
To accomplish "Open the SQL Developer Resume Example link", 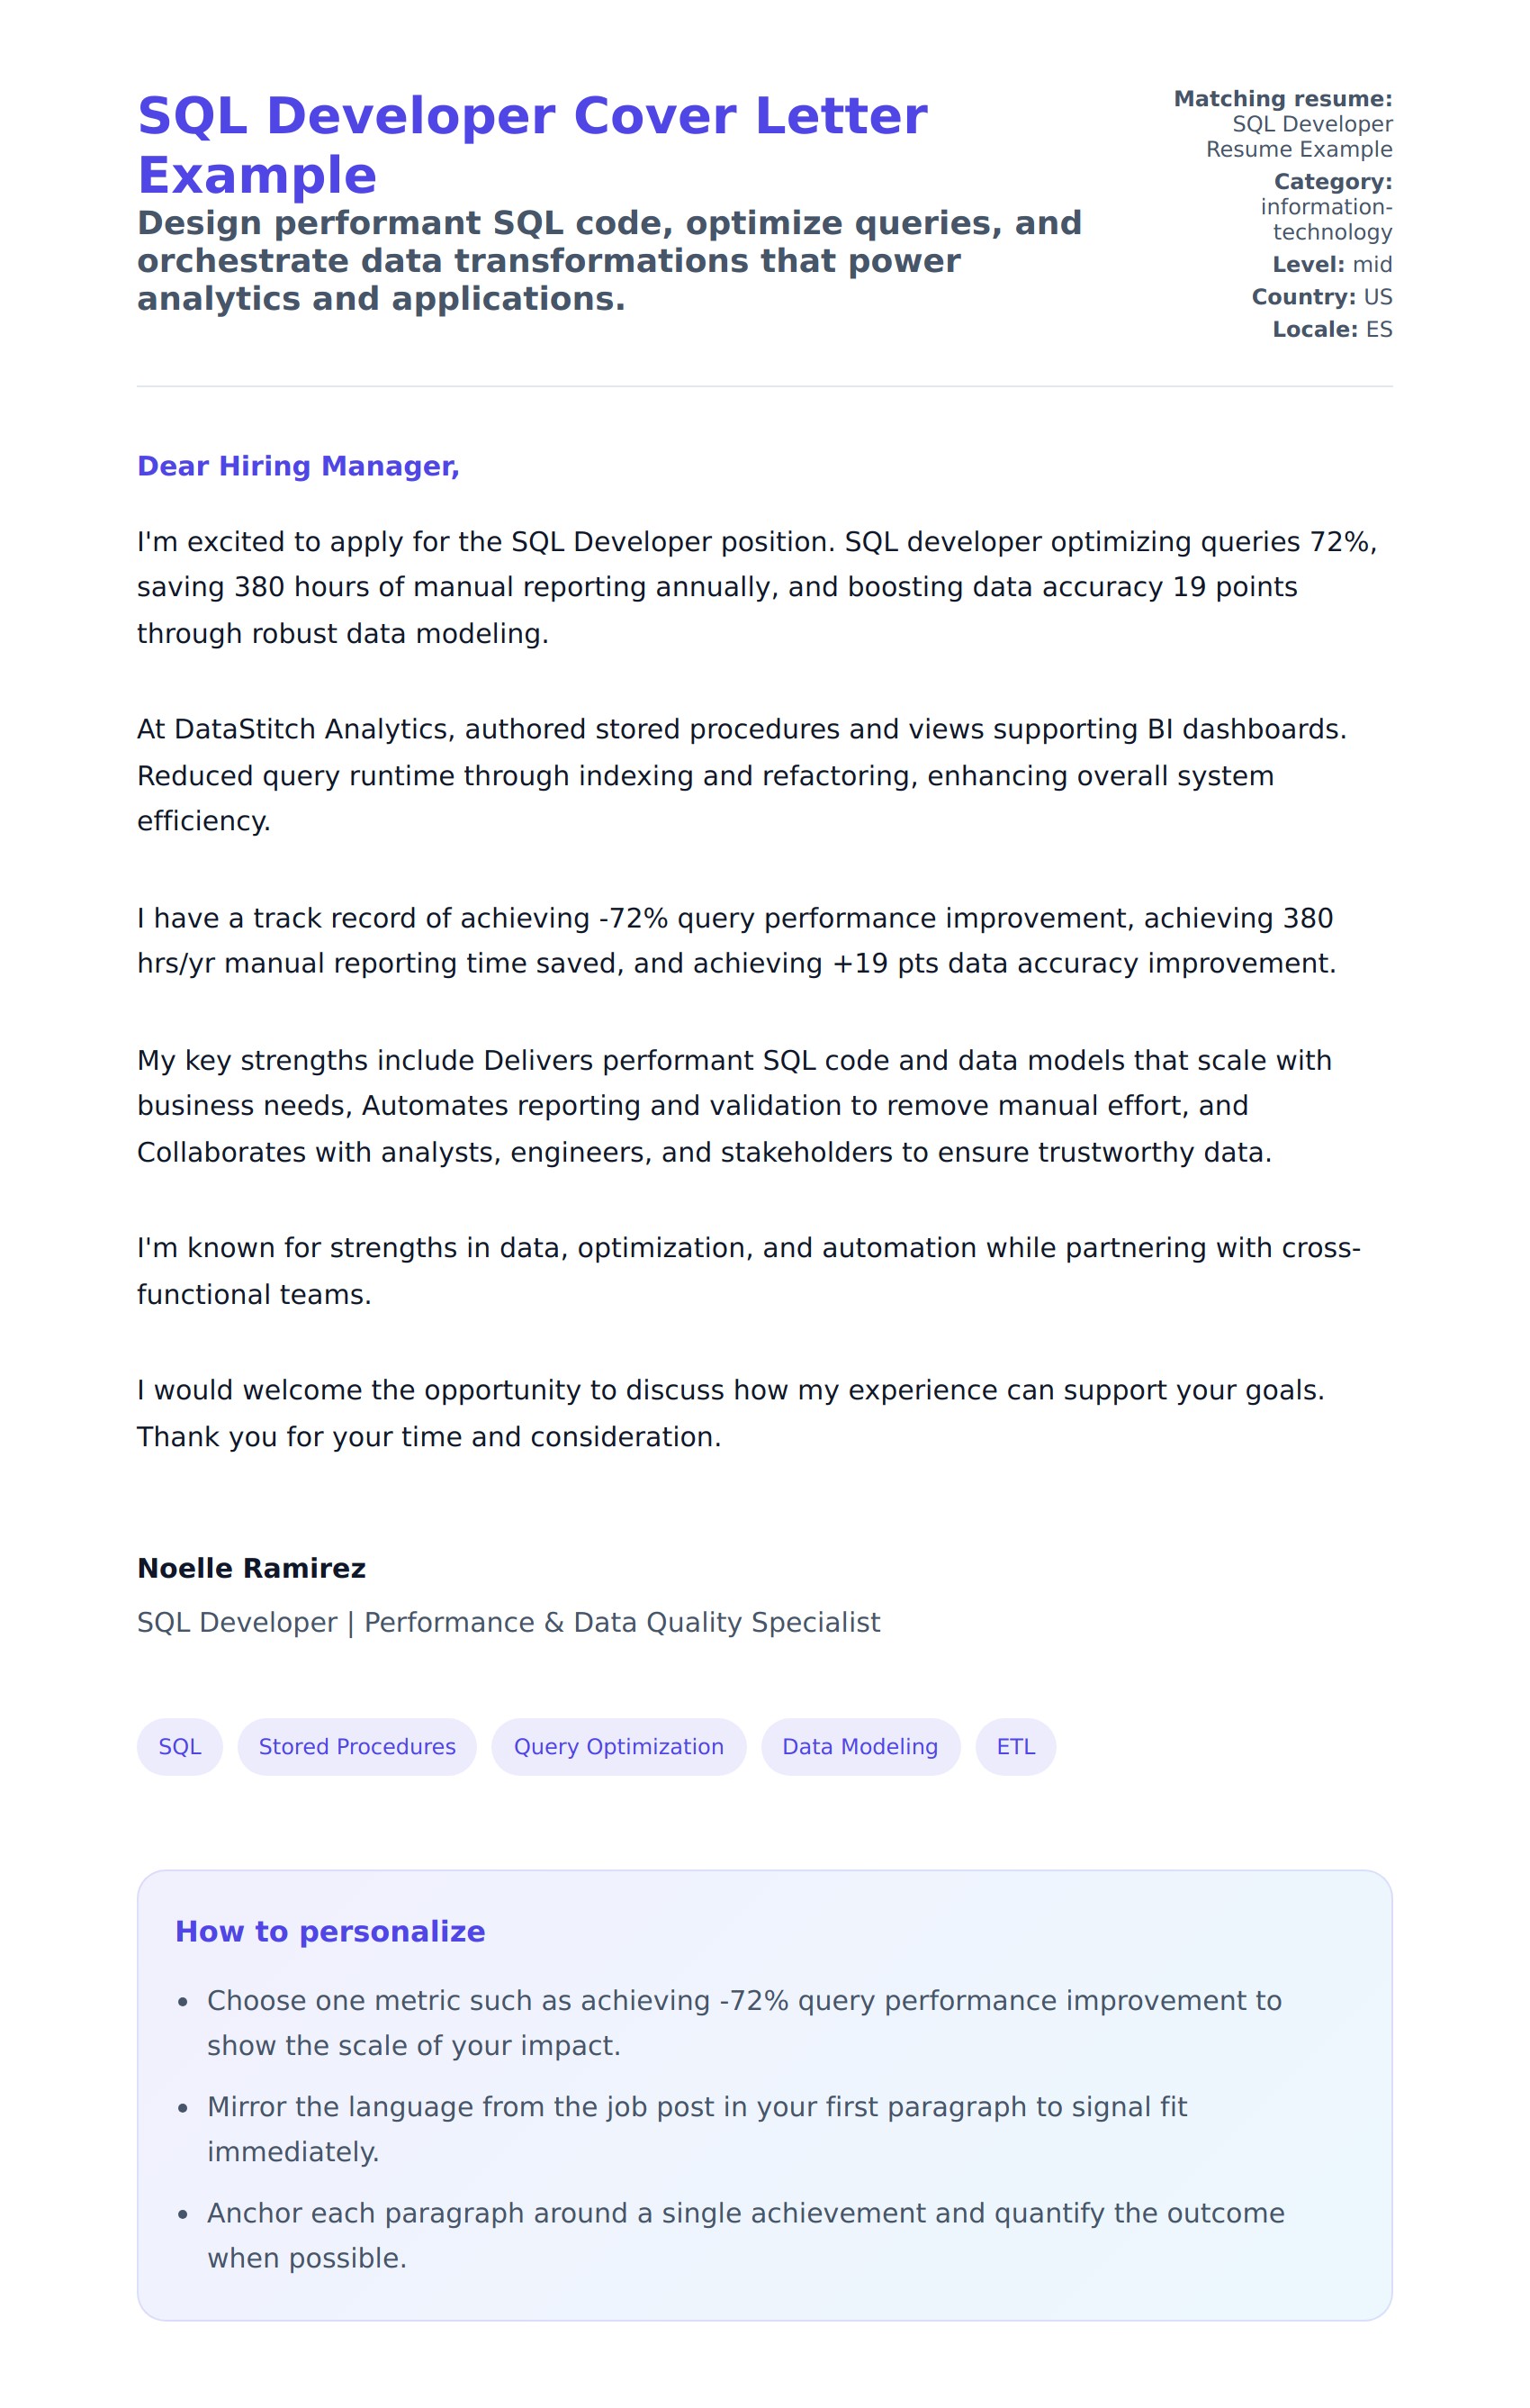I will (1298, 137).
